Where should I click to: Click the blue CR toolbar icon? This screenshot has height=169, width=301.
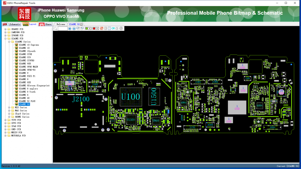[x=113, y=29]
